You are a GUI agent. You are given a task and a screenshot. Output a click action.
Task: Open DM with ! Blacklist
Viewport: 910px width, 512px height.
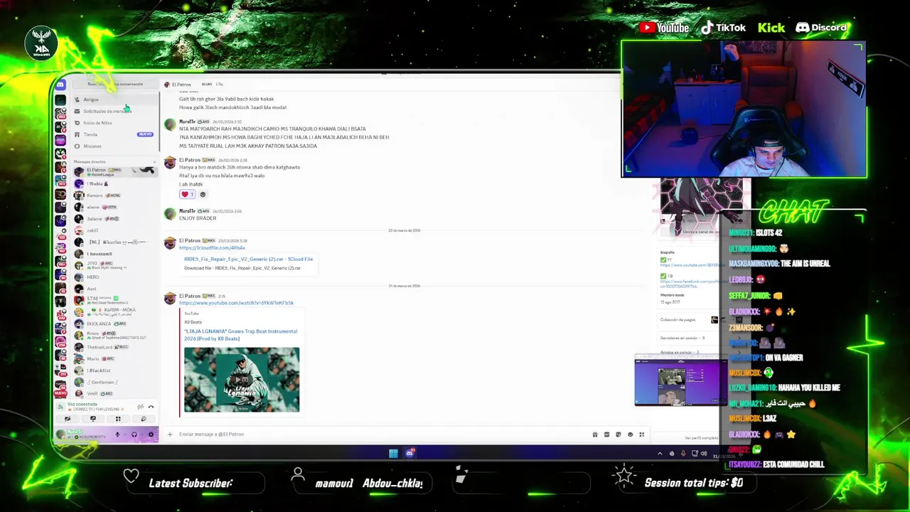coord(115,370)
